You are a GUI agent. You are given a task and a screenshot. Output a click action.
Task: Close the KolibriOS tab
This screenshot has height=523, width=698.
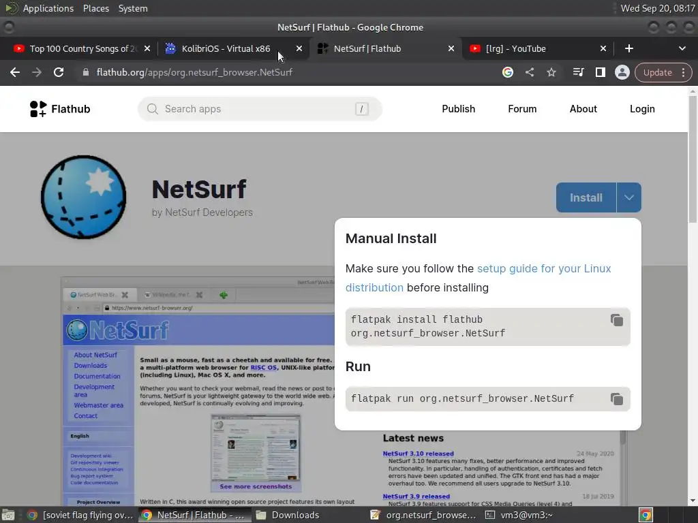point(299,48)
